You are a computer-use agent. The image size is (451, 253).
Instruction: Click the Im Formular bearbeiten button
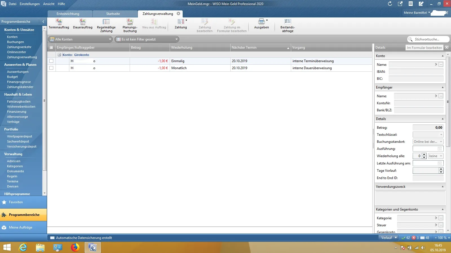[424, 48]
